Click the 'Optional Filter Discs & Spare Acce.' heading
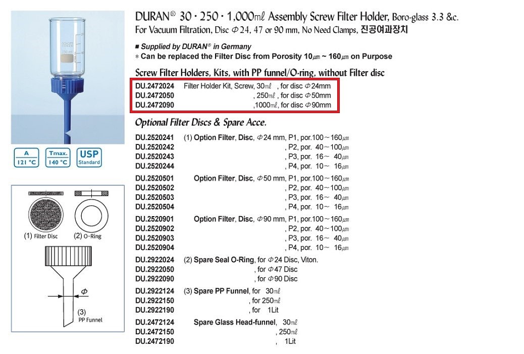The width and height of the screenshot is (524, 354). tap(200, 123)
